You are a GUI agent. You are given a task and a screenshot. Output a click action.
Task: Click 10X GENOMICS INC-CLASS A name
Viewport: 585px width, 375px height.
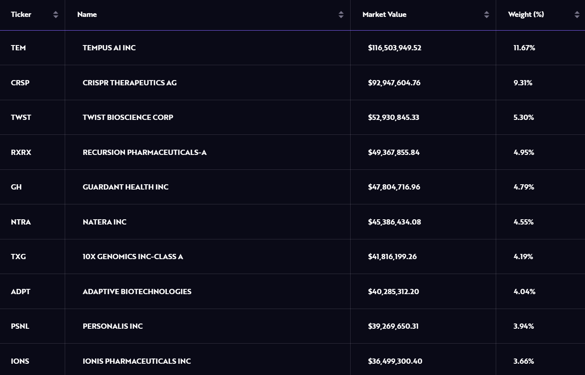click(133, 257)
